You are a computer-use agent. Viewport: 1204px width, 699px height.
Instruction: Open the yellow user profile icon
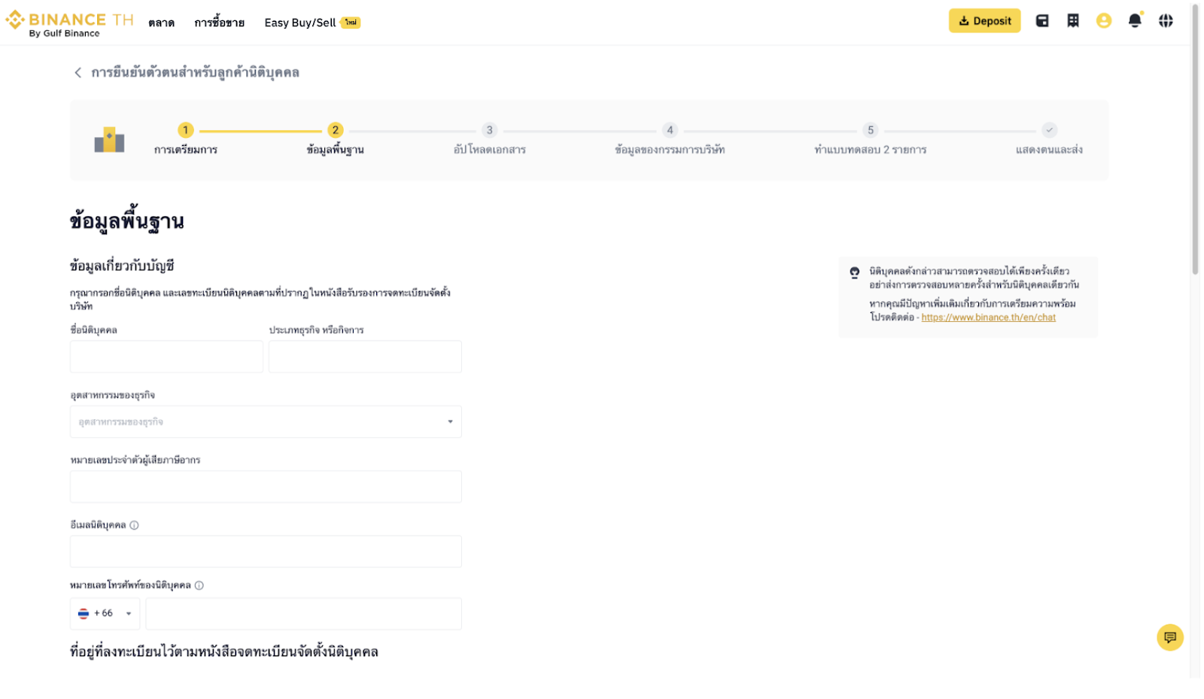(x=1103, y=21)
